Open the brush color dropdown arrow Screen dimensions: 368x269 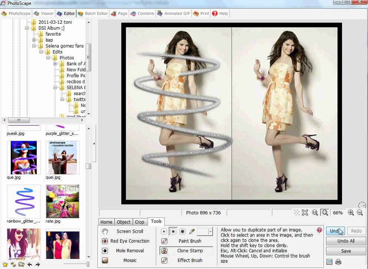[x=210, y=231]
